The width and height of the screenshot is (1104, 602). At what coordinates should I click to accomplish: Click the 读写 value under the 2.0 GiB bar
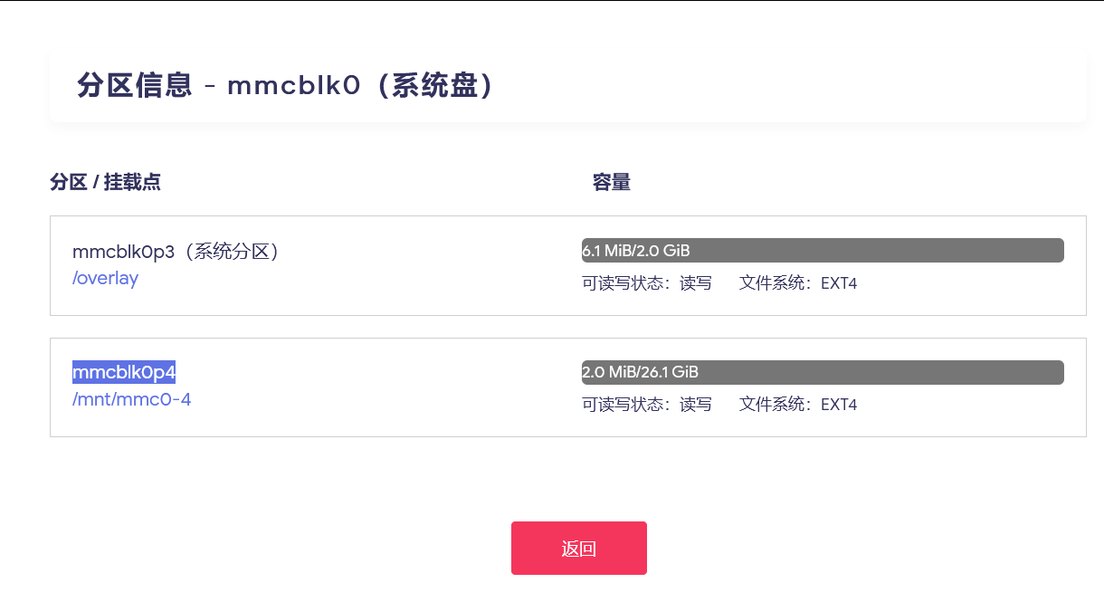click(x=696, y=283)
